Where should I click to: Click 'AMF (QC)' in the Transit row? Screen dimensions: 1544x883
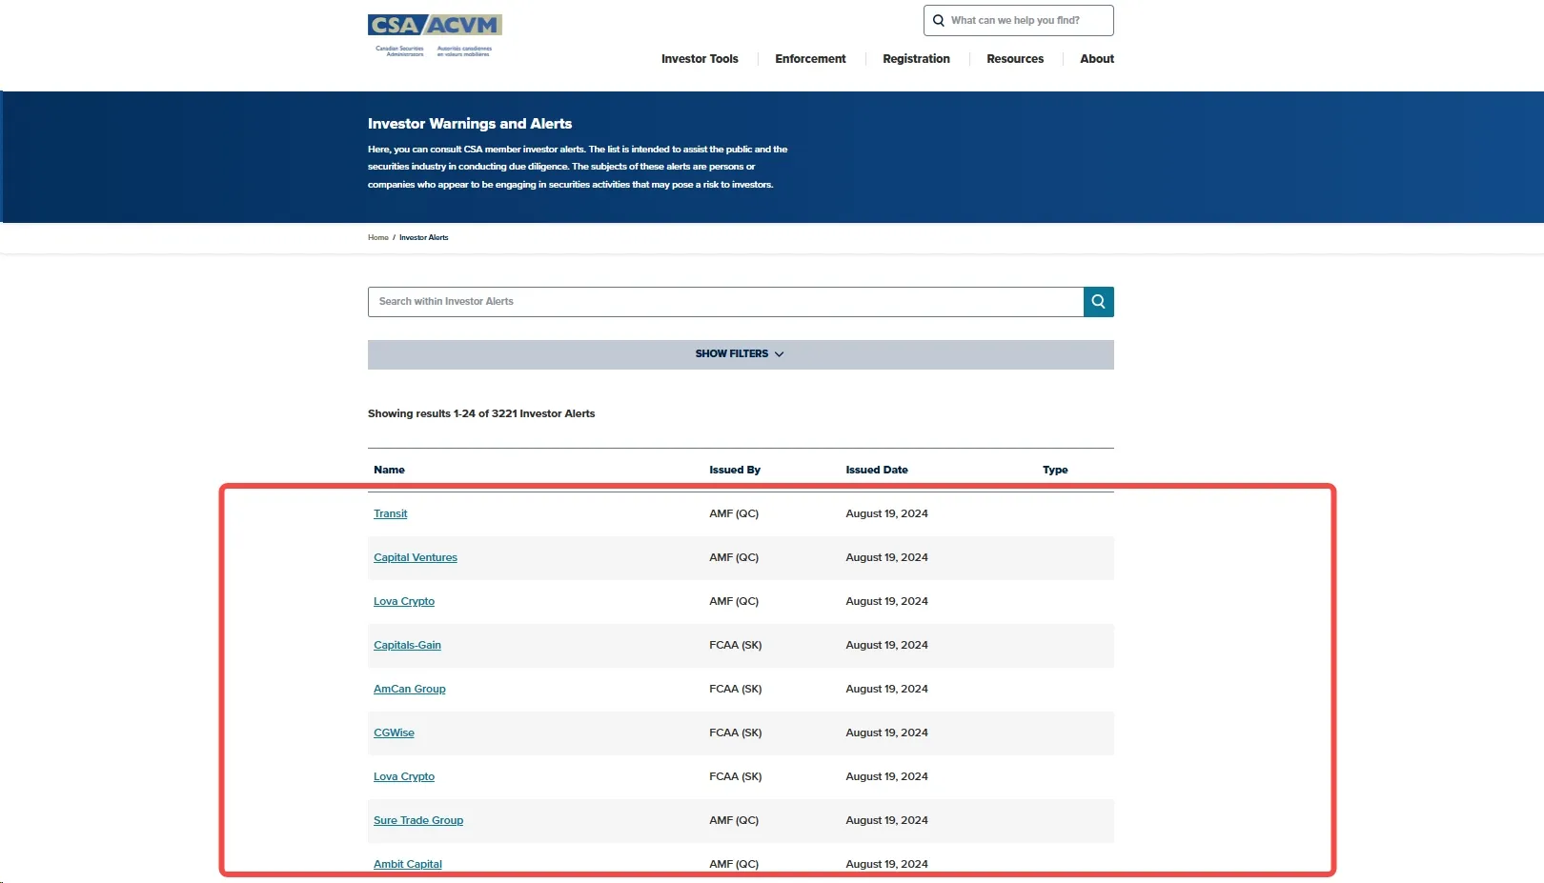734,513
